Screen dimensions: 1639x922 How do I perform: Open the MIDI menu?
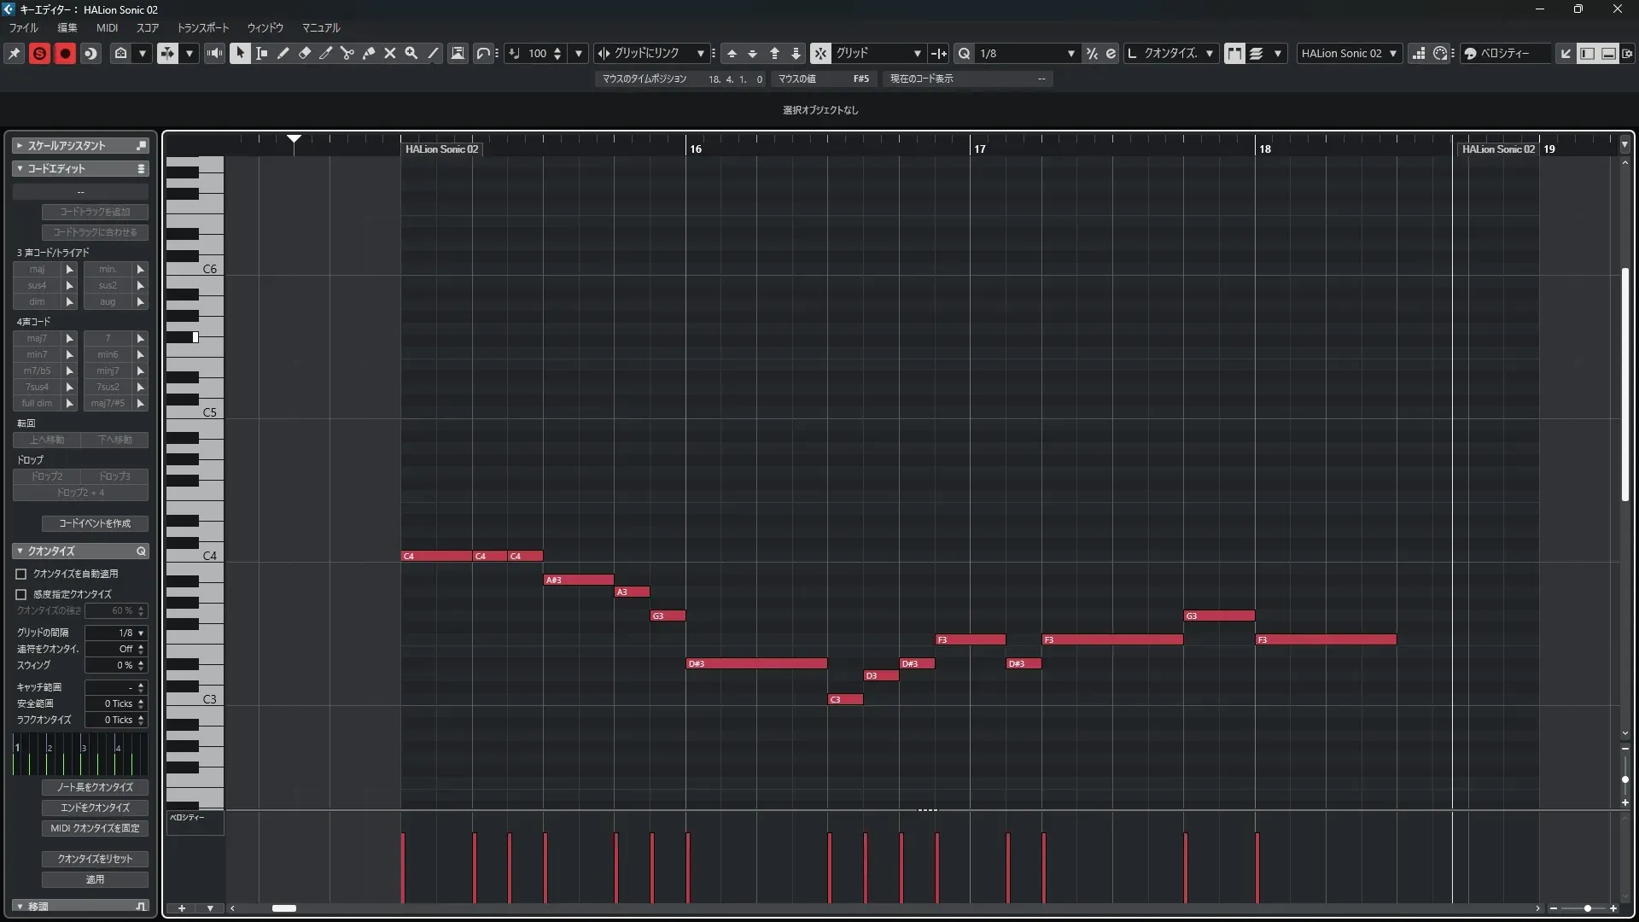tap(107, 27)
